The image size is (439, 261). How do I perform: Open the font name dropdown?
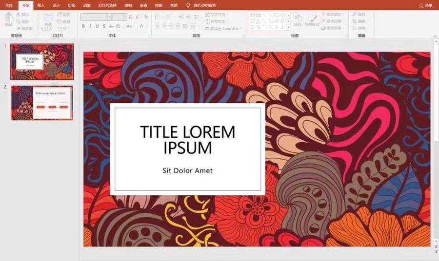coord(110,17)
